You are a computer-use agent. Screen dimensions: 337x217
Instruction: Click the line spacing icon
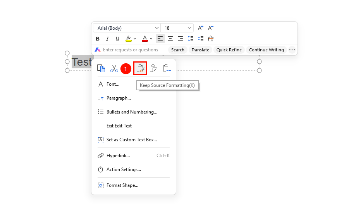[x=191, y=39]
